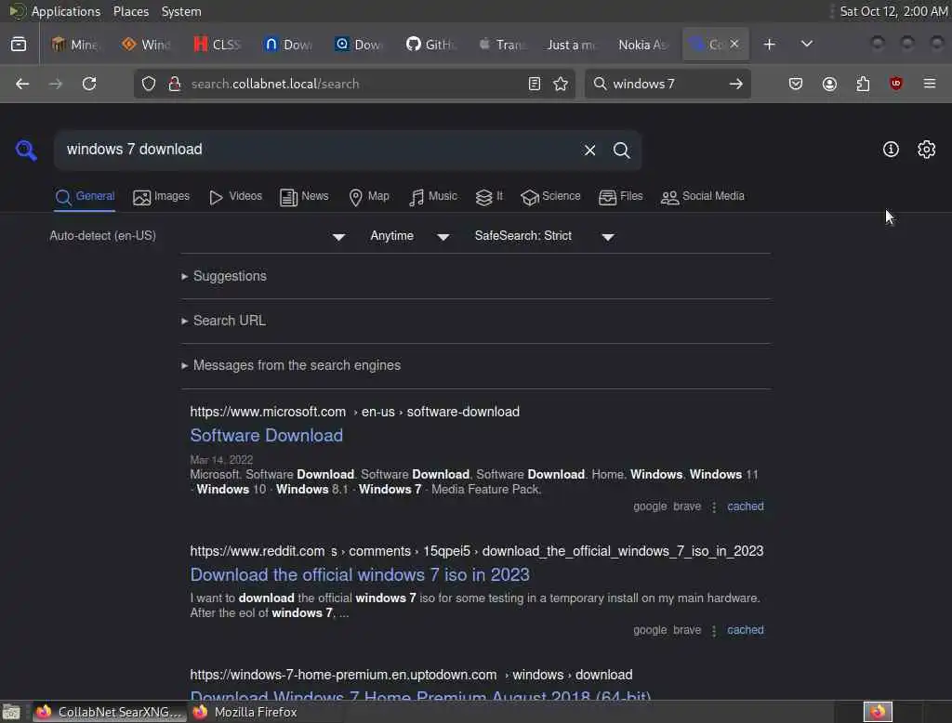Select the News search category
The width and height of the screenshot is (952, 723).
(x=304, y=197)
